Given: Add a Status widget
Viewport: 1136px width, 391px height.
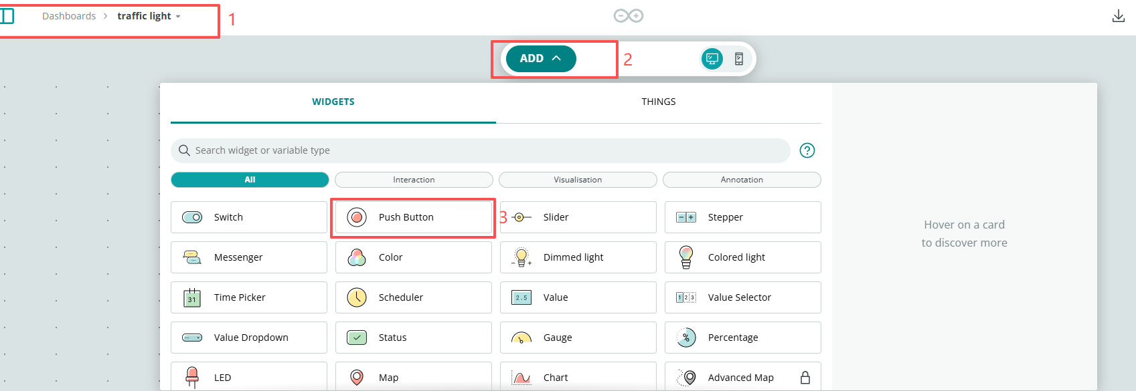Looking at the screenshot, I should pos(414,338).
